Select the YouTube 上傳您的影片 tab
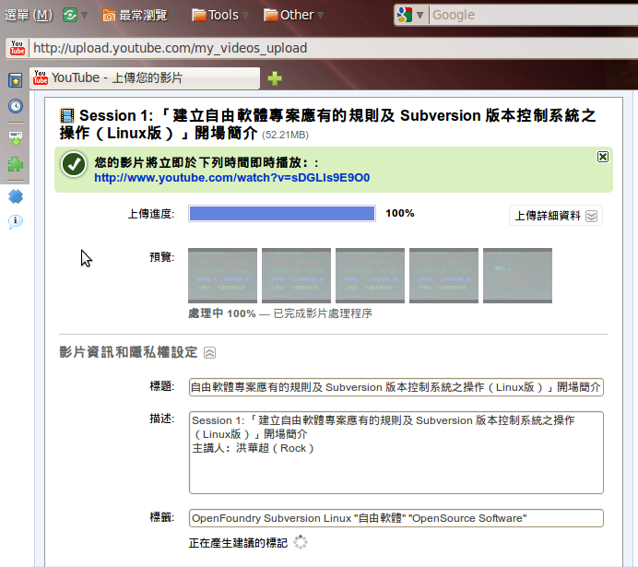Viewport: 638px width, 567px height. [145, 77]
